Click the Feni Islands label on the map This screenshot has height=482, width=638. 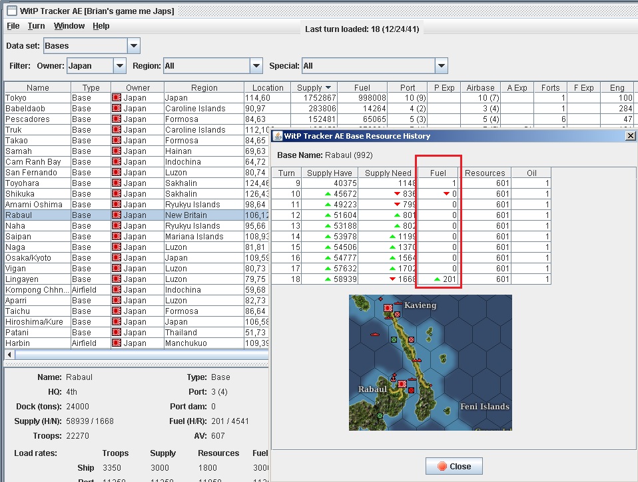485,407
